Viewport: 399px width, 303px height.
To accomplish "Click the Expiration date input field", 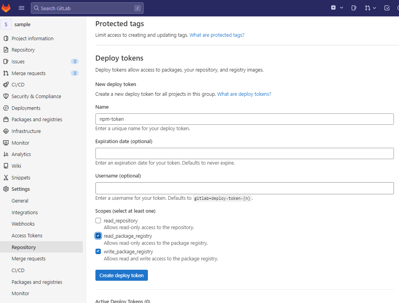I will tap(244, 153).
